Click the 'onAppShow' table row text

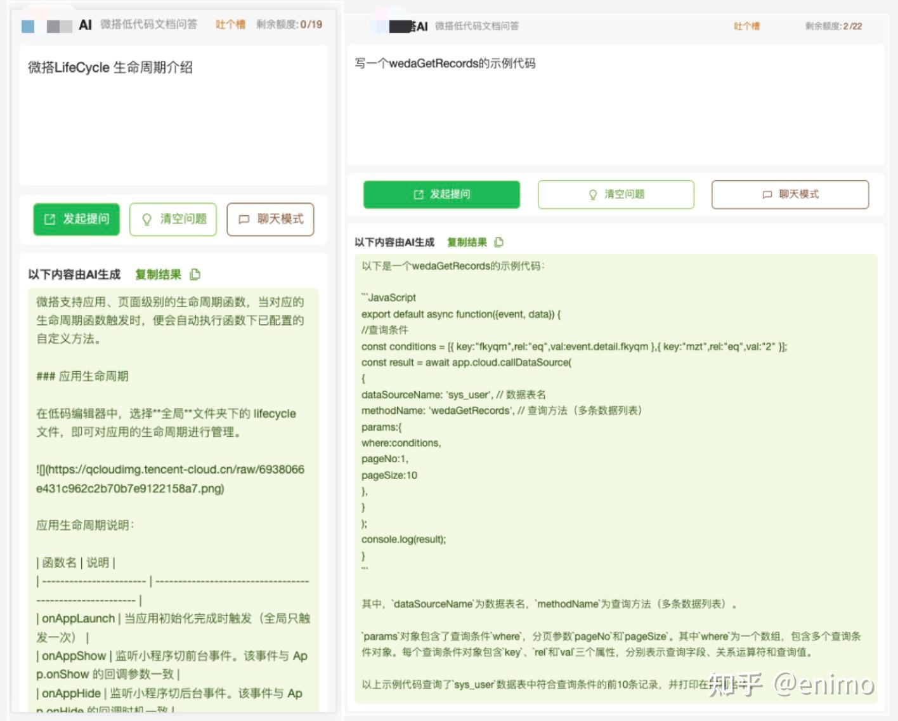[x=172, y=665]
